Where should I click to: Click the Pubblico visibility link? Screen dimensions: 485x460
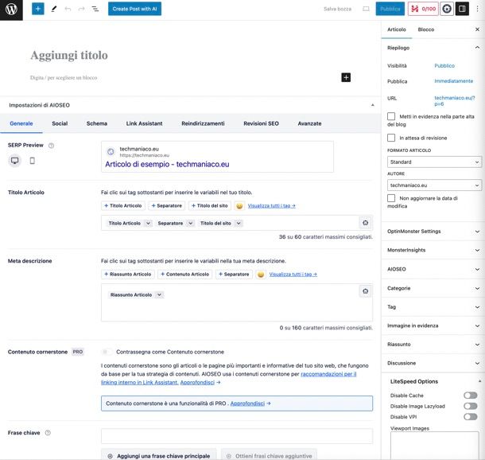444,65
